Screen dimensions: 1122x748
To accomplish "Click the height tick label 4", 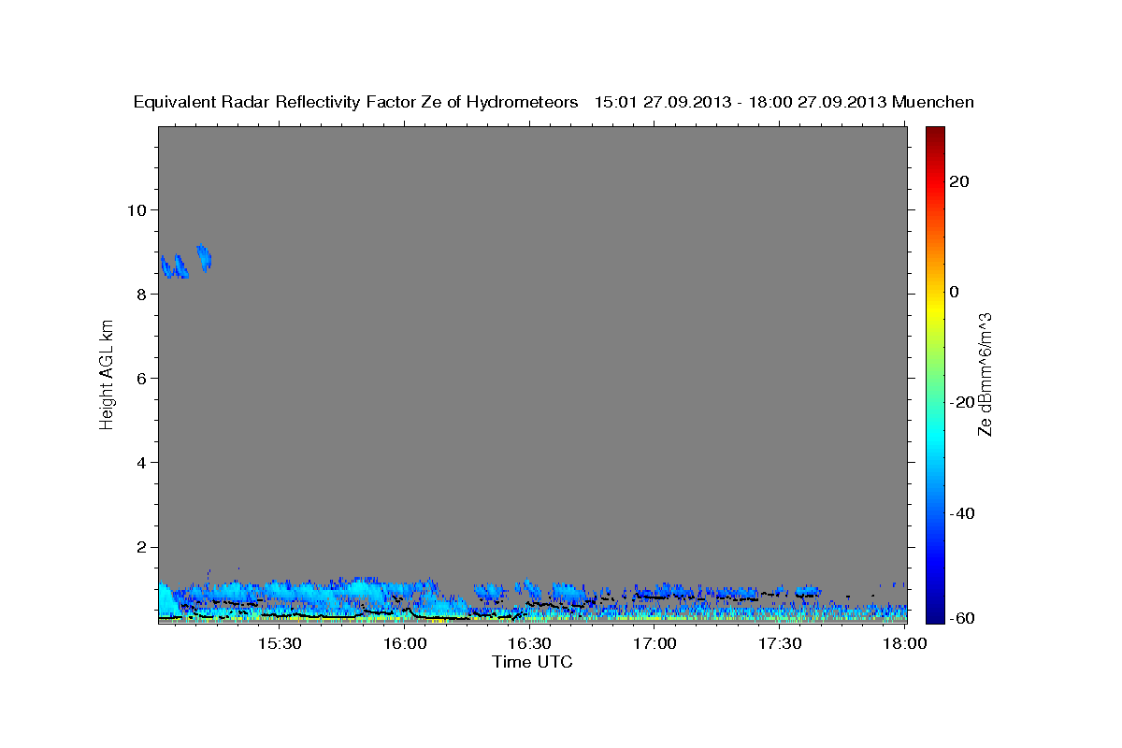I will point(141,463).
